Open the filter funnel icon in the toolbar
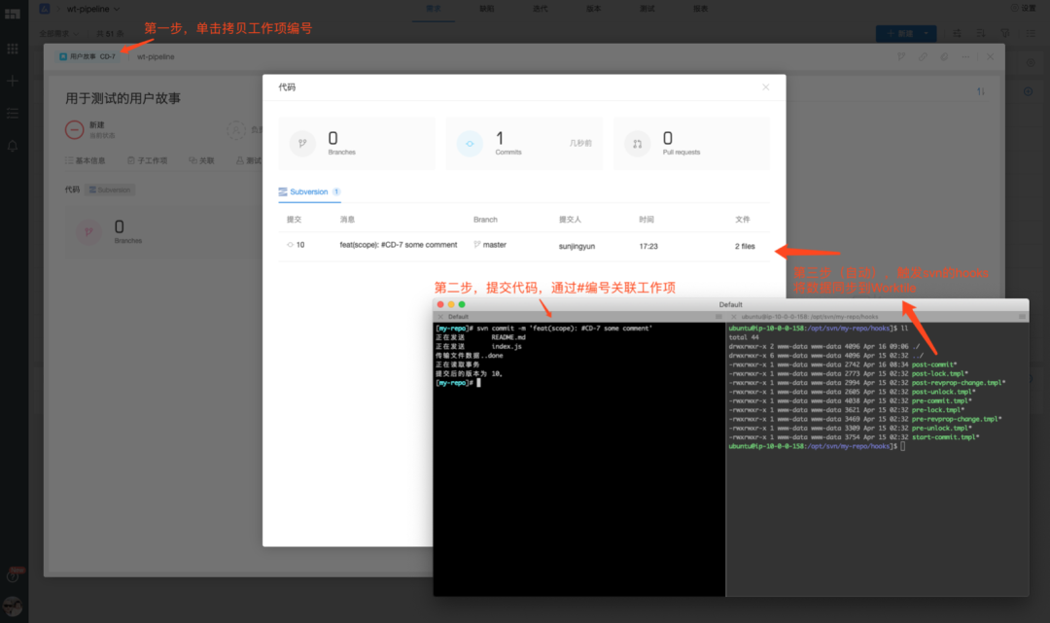Image resolution: width=1050 pixels, height=623 pixels. (x=1006, y=33)
